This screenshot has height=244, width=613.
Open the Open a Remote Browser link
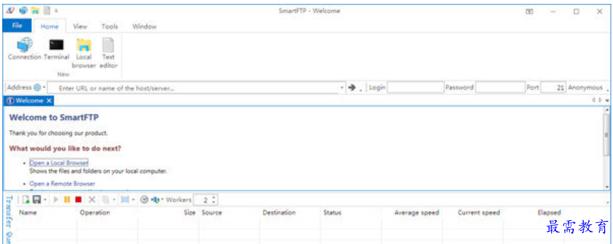click(x=62, y=183)
